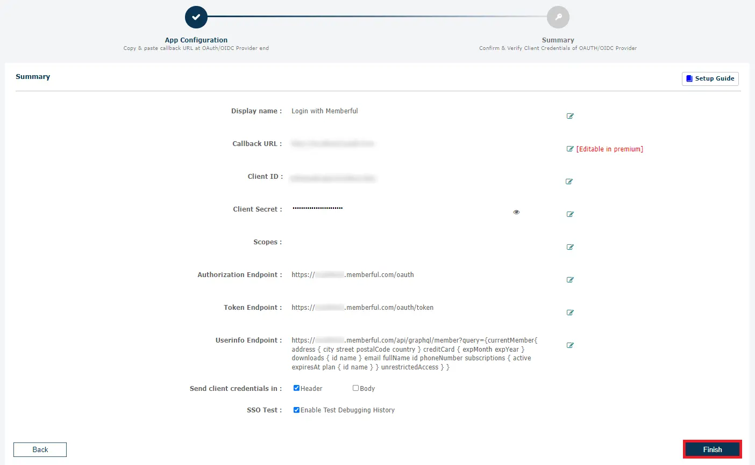
Task: Click Login with Memberful display name
Action: tap(325, 111)
